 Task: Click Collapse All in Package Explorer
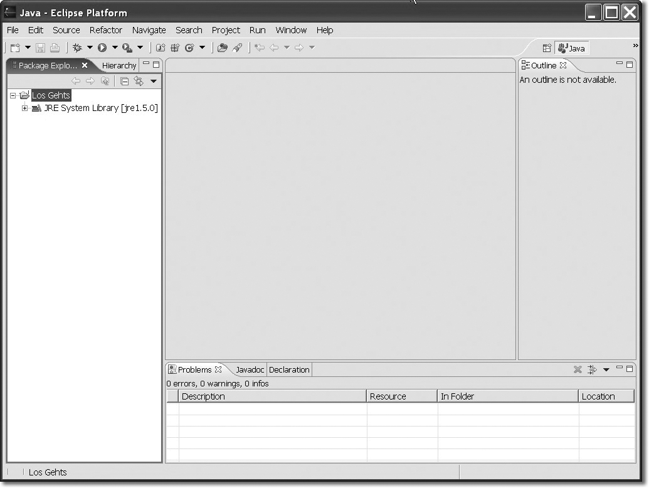click(124, 81)
